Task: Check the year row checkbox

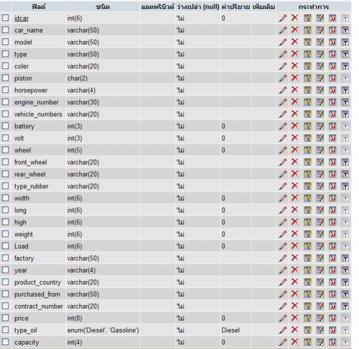Action: point(5,270)
